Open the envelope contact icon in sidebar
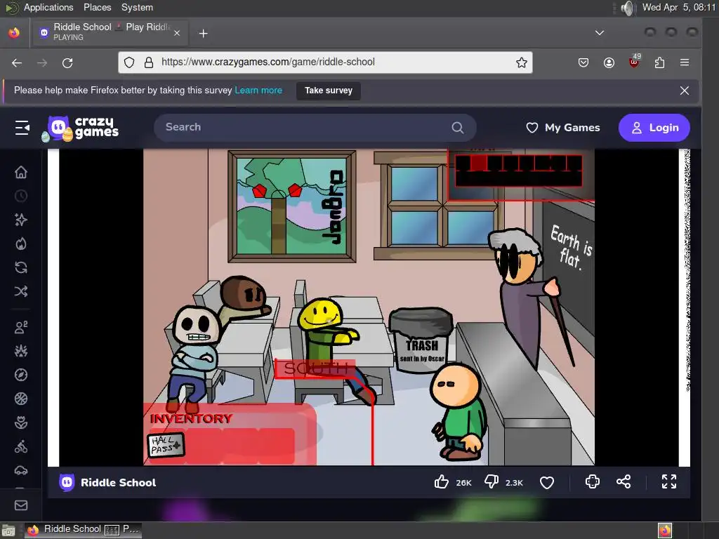This screenshot has height=539, width=719. pyautogui.click(x=21, y=505)
